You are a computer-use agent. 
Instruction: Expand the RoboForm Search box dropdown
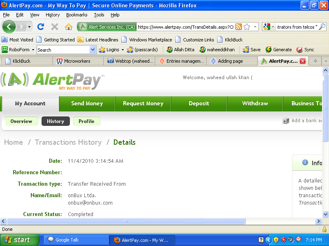[93, 50]
